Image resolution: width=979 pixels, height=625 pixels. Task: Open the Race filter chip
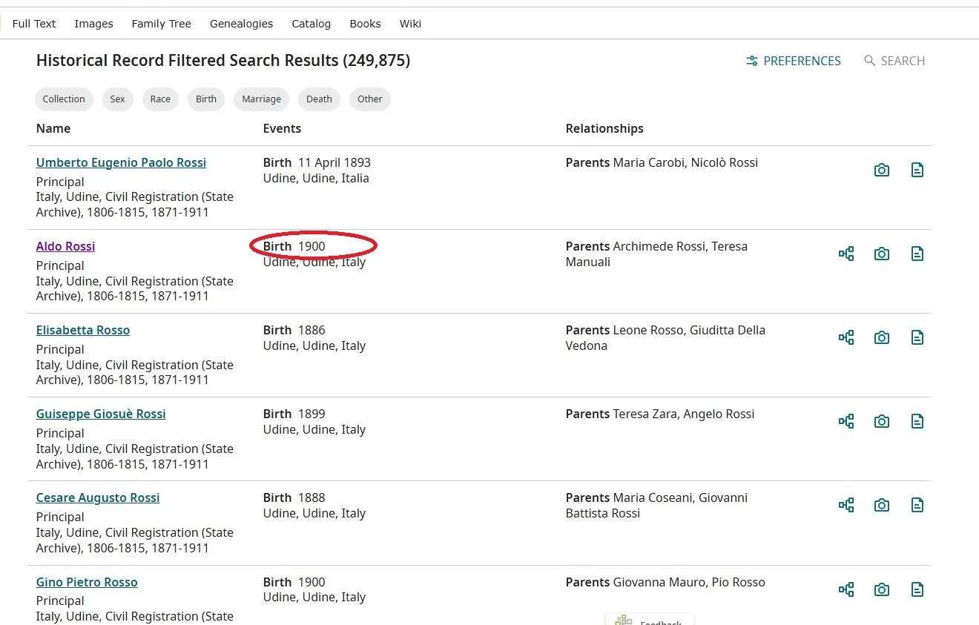tap(160, 99)
